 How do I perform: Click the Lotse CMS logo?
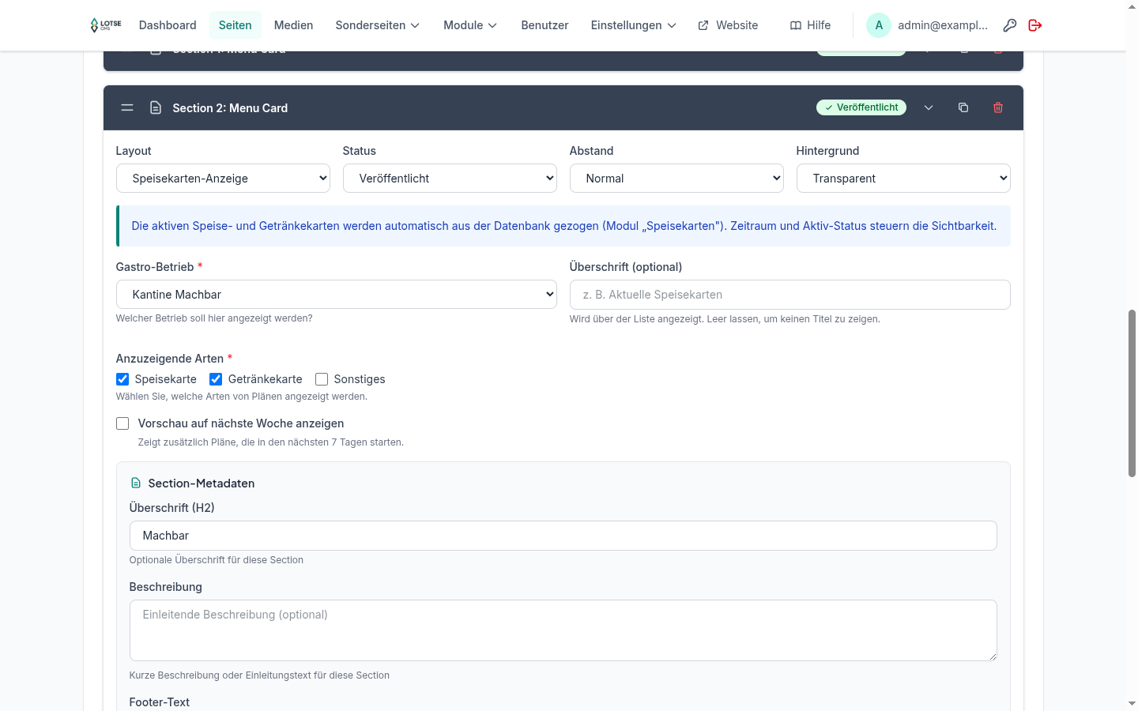tap(106, 25)
